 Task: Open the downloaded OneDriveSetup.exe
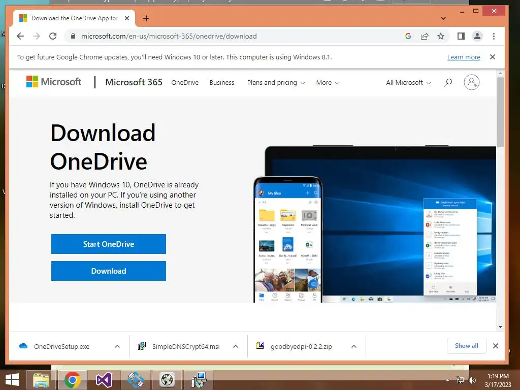pyautogui.click(x=61, y=346)
